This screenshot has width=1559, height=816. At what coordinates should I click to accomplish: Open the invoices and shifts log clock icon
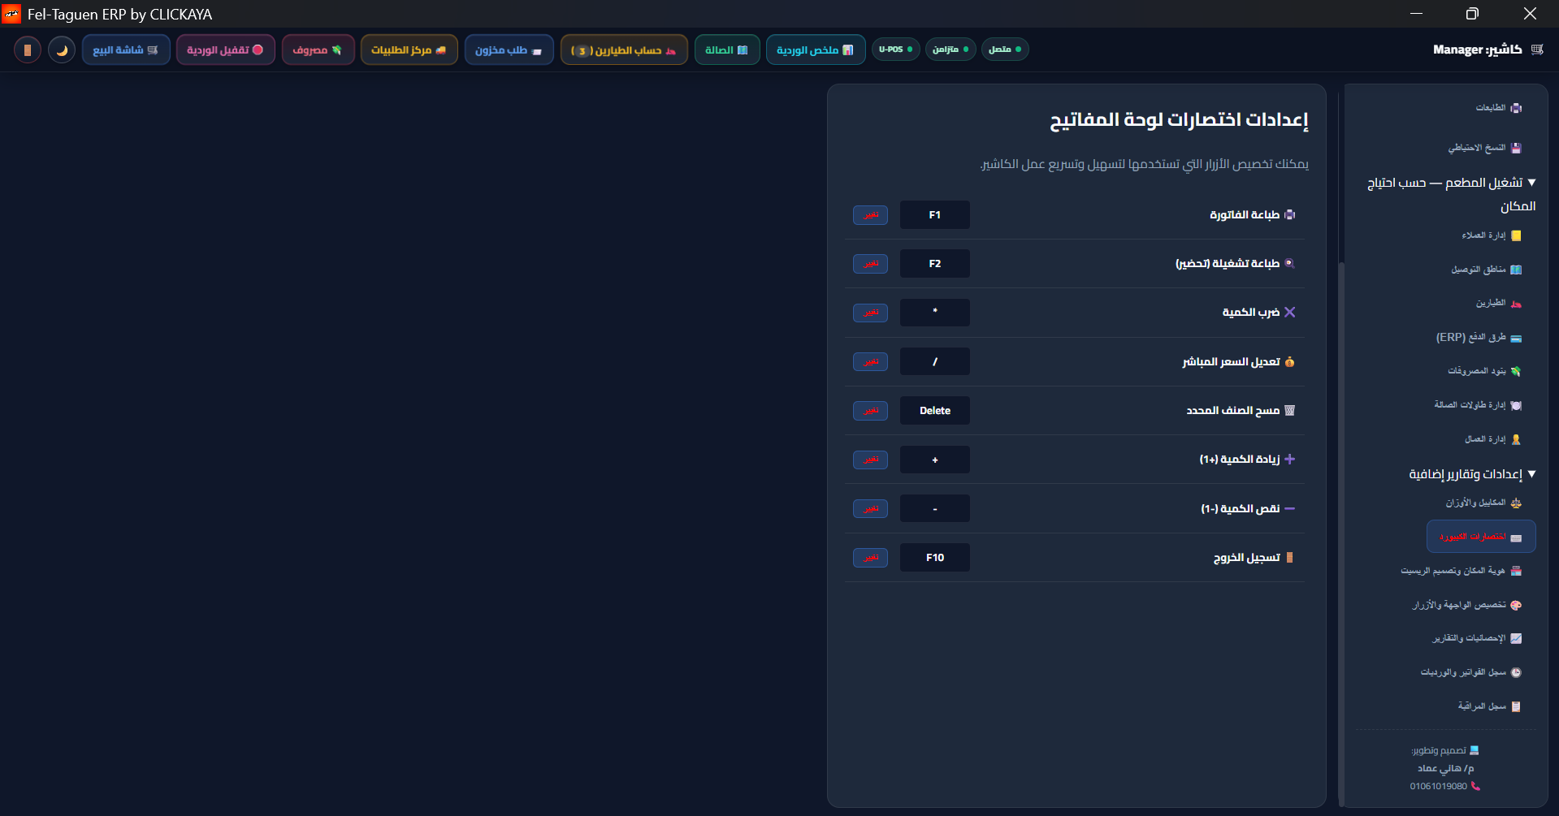[1516, 672]
